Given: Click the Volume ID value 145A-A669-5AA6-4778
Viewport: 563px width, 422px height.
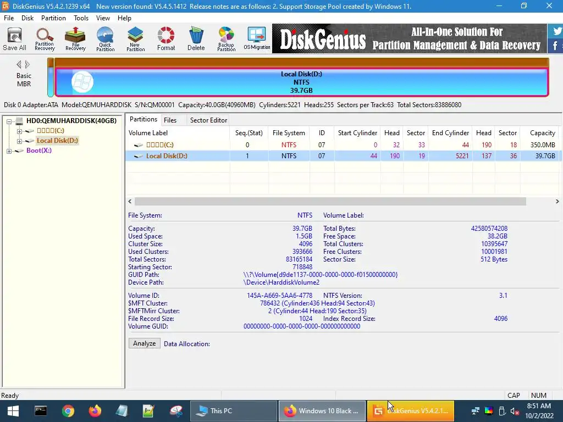Looking at the screenshot, I should pyautogui.click(x=279, y=296).
